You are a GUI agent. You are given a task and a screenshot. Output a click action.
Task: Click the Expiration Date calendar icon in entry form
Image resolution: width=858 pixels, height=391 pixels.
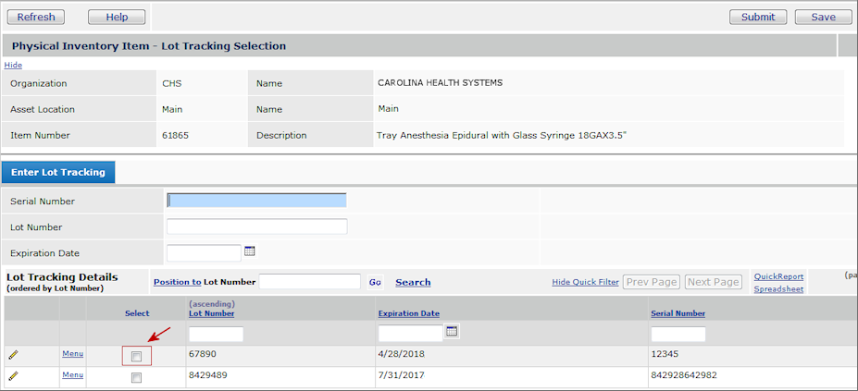point(249,251)
